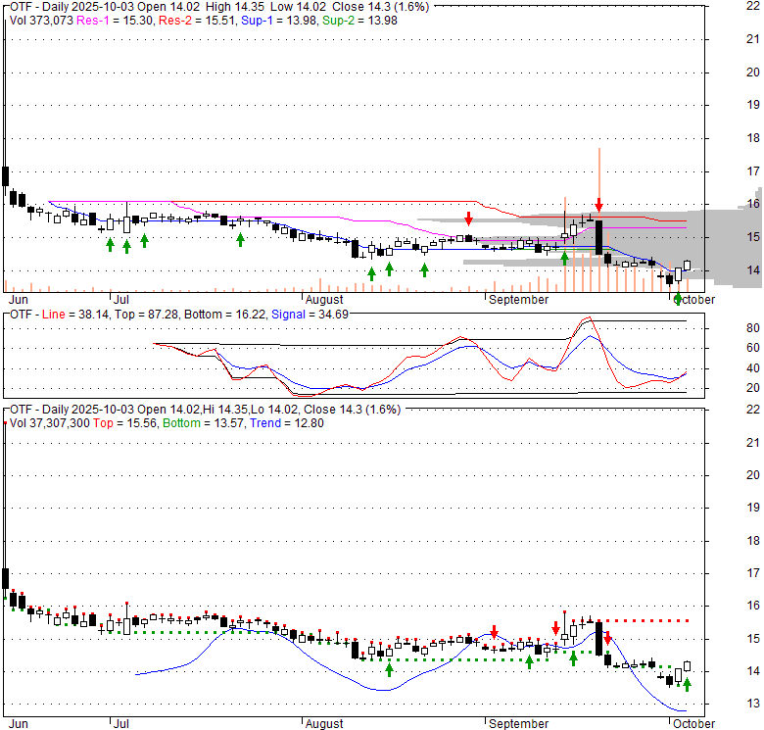Click the top chart title with High 14.35

pos(219,7)
